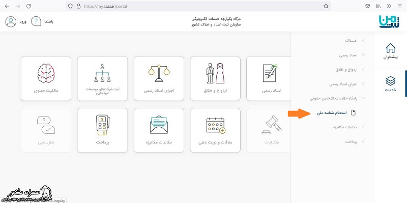Image resolution: width=407 pixels, height=203 pixels.
Task: Click document icon beside استعلام شناسه ملی
Action: click(353, 112)
